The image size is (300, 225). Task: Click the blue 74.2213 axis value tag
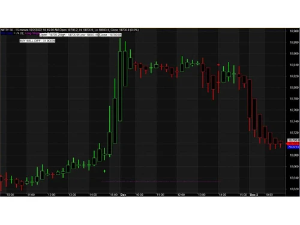293,147
